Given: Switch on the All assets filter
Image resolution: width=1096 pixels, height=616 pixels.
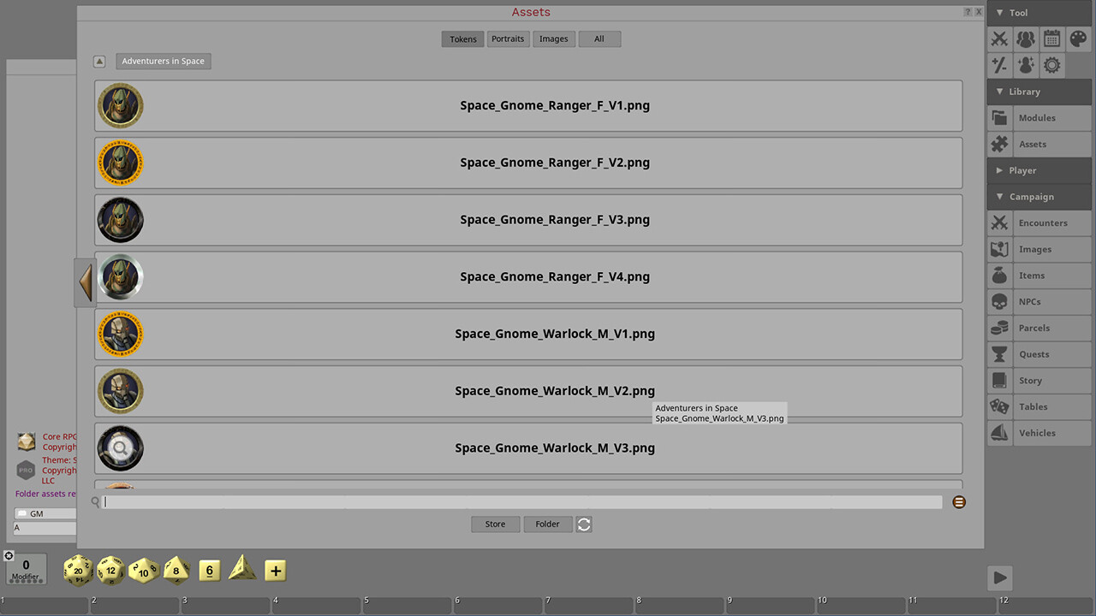Looking at the screenshot, I should pos(599,38).
